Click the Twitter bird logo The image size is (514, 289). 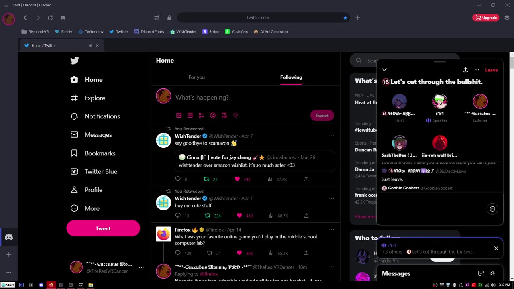(75, 61)
